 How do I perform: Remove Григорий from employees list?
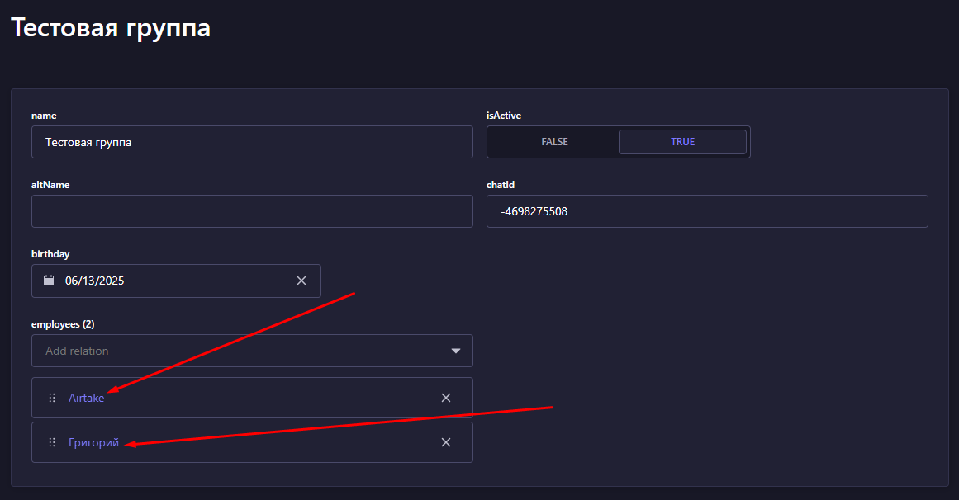(x=446, y=442)
